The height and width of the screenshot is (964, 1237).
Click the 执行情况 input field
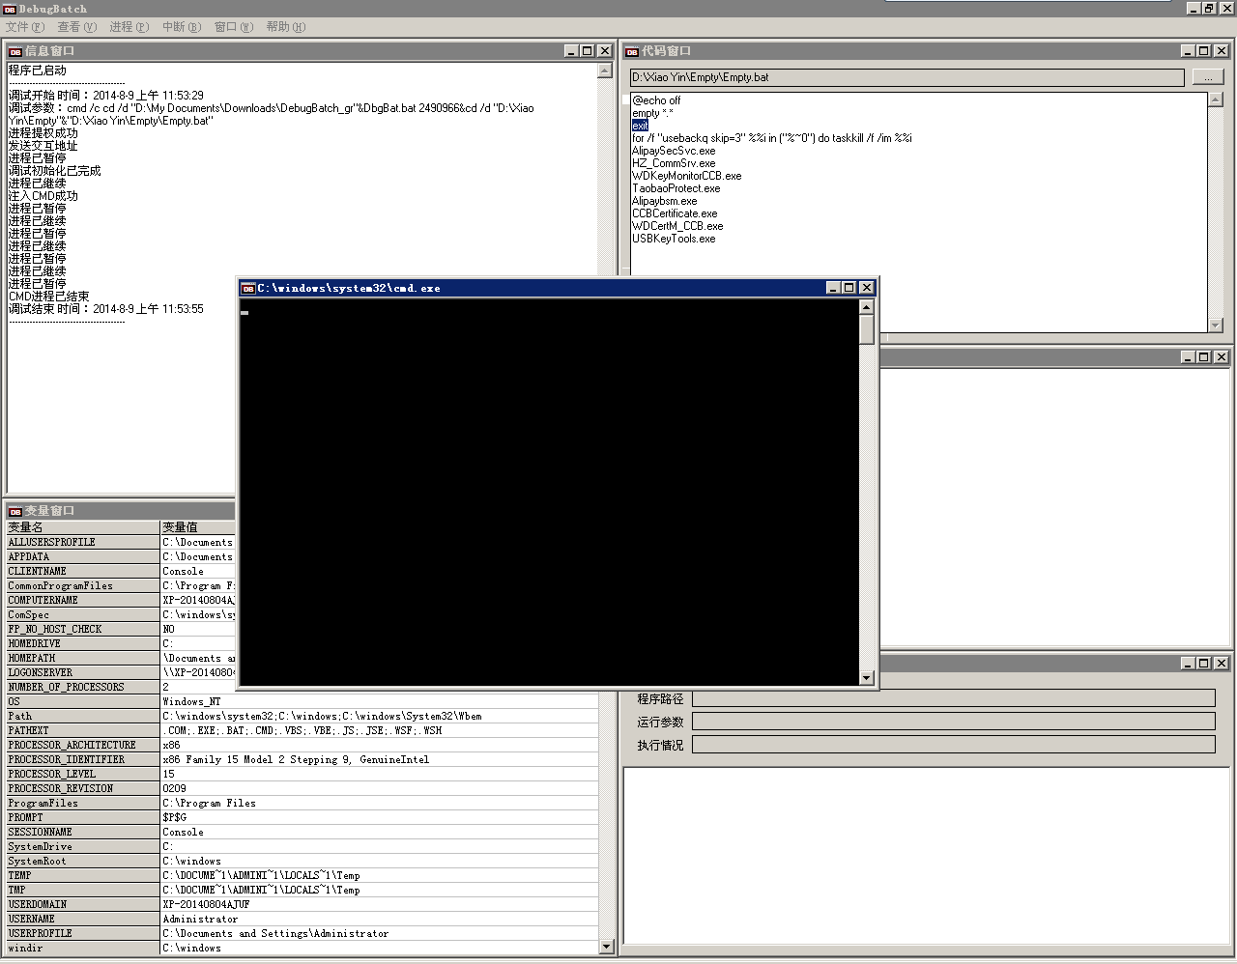click(954, 745)
